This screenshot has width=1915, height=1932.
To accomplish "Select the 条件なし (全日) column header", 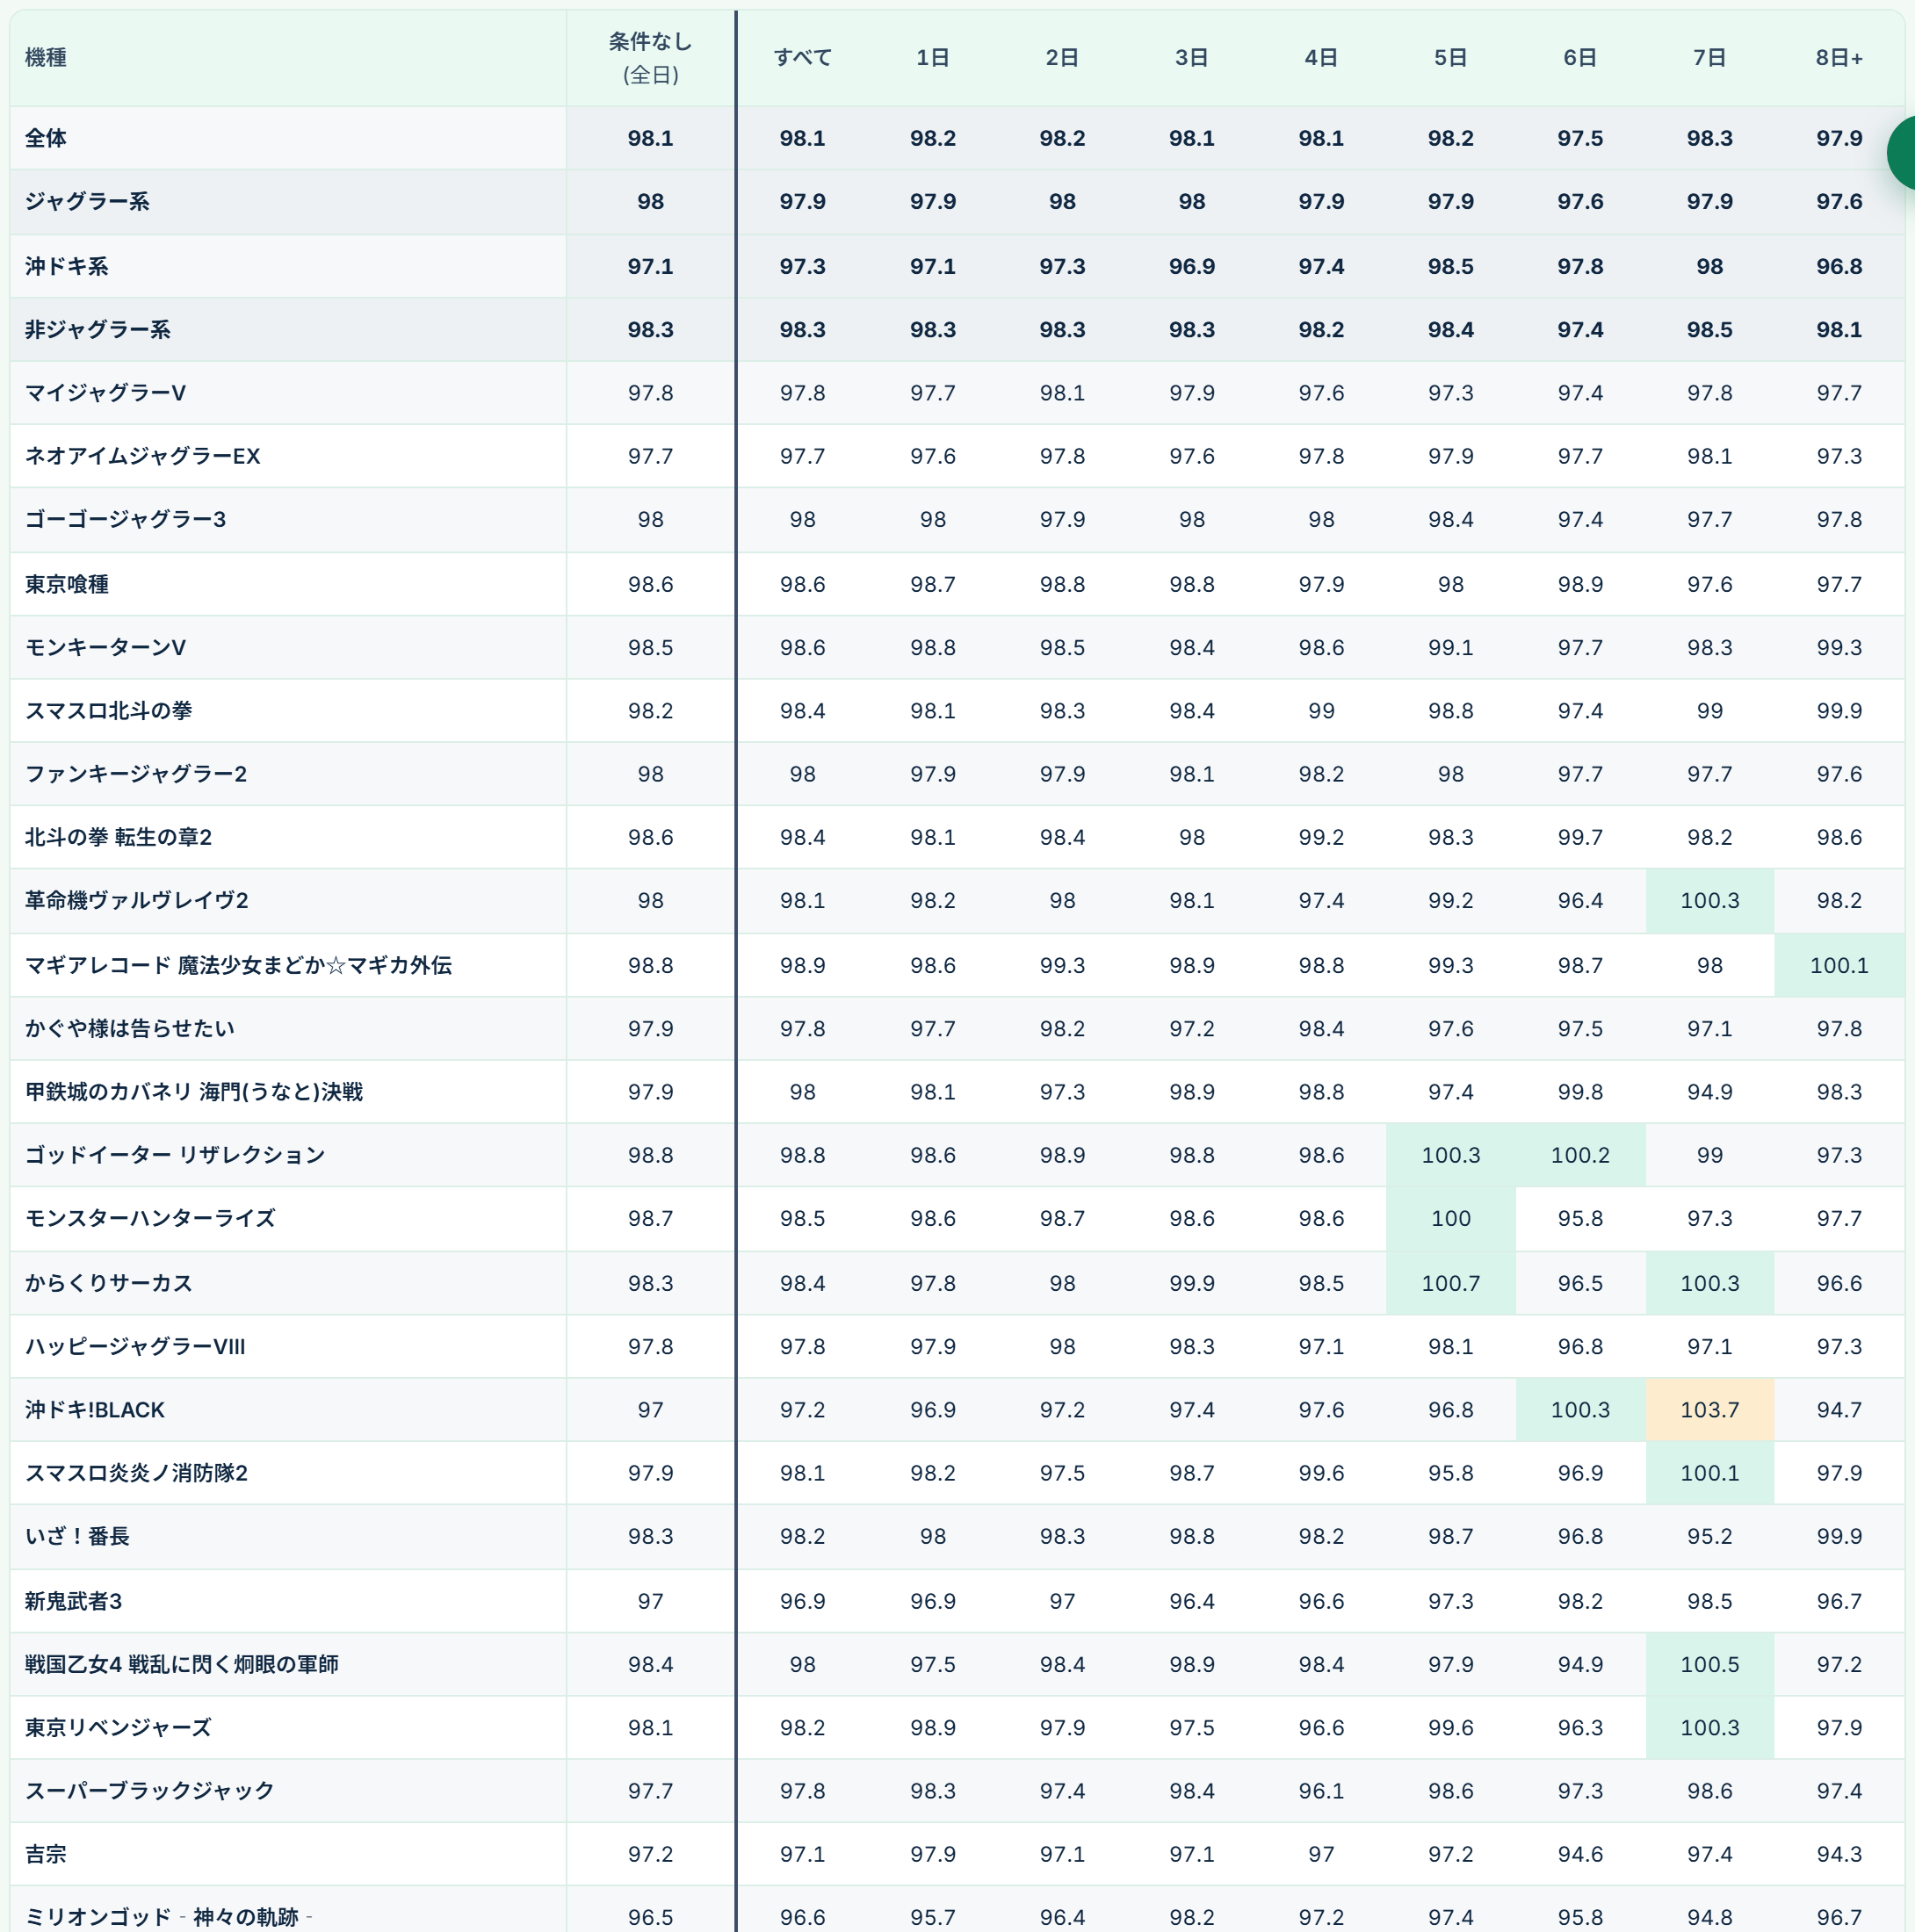I will (650, 58).
